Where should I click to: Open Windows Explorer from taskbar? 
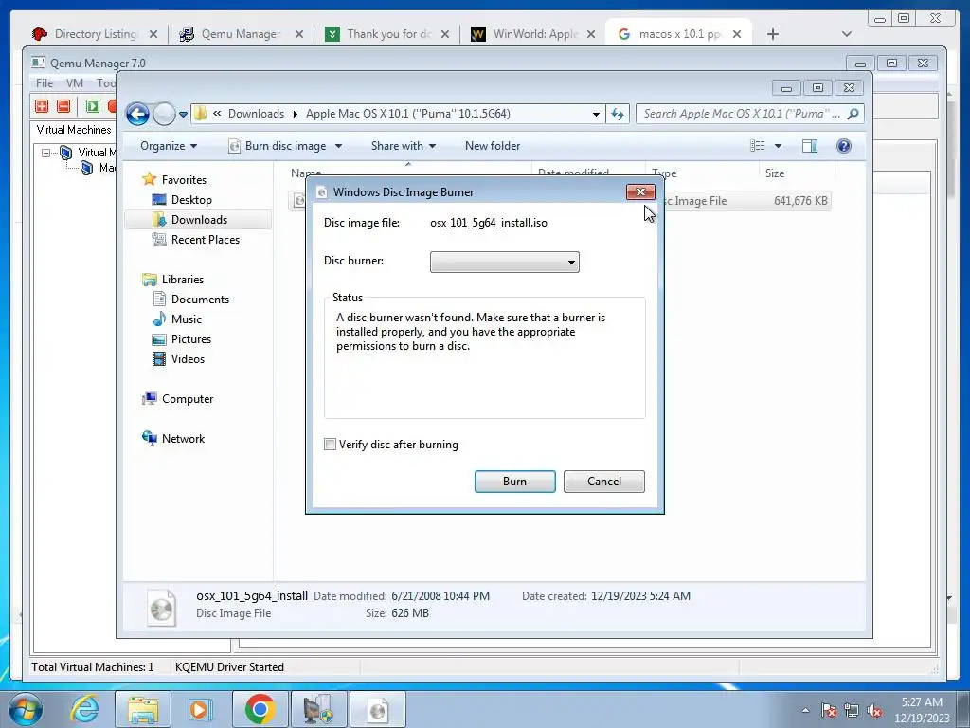(x=143, y=709)
